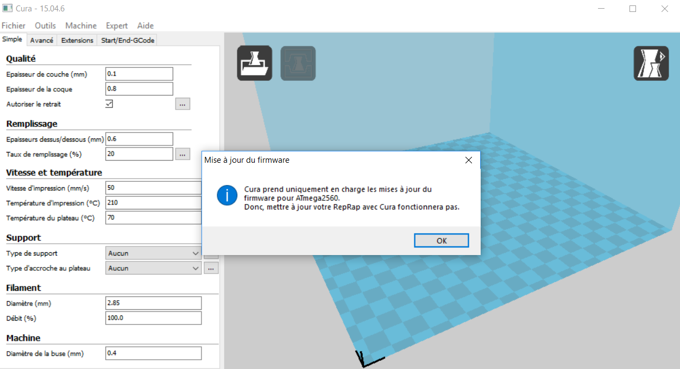This screenshot has height=369, width=680.
Task: Click the Load model file icon
Action: pos(254,63)
